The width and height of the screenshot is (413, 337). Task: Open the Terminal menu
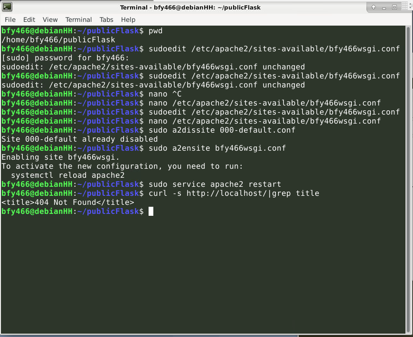click(x=78, y=19)
